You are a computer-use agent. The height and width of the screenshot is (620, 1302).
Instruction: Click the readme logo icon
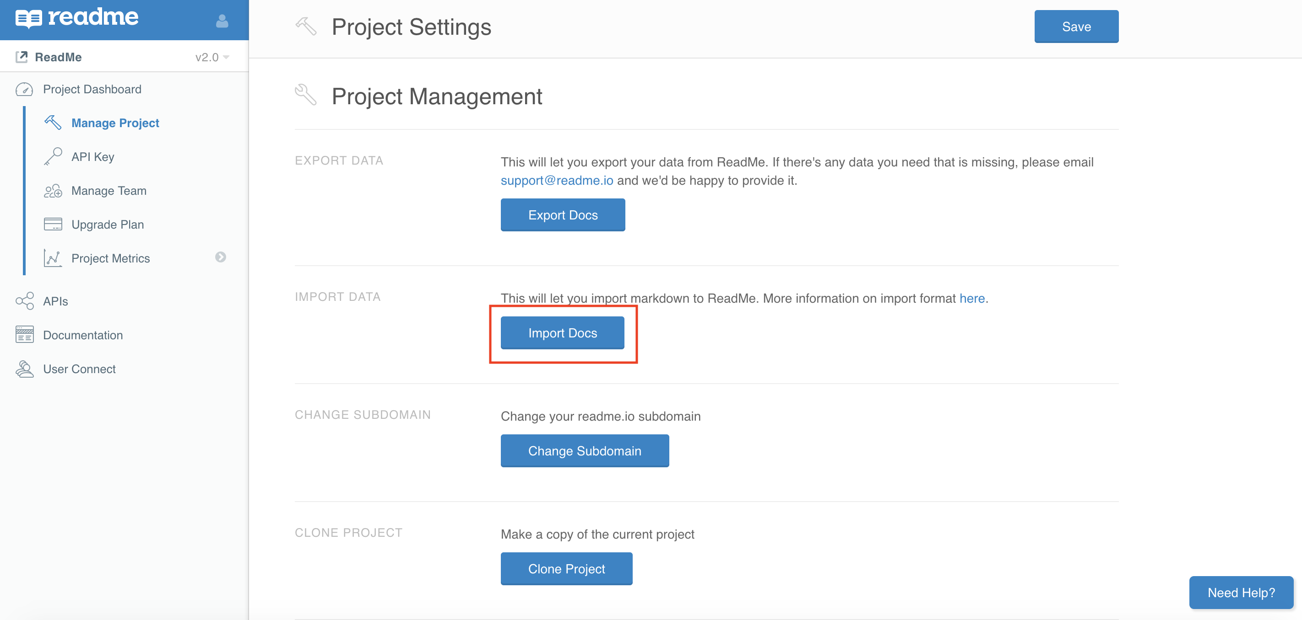coord(28,19)
